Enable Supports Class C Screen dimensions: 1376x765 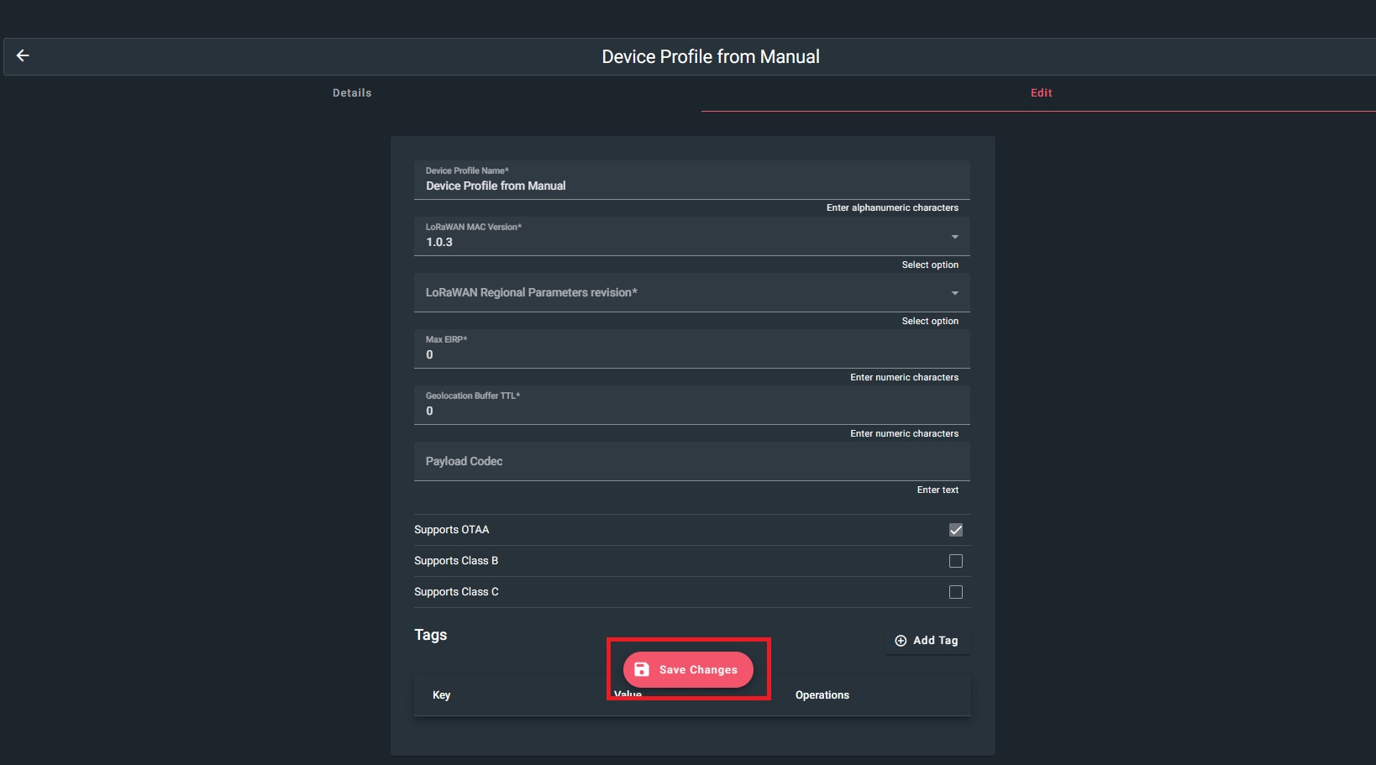coord(955,592)
